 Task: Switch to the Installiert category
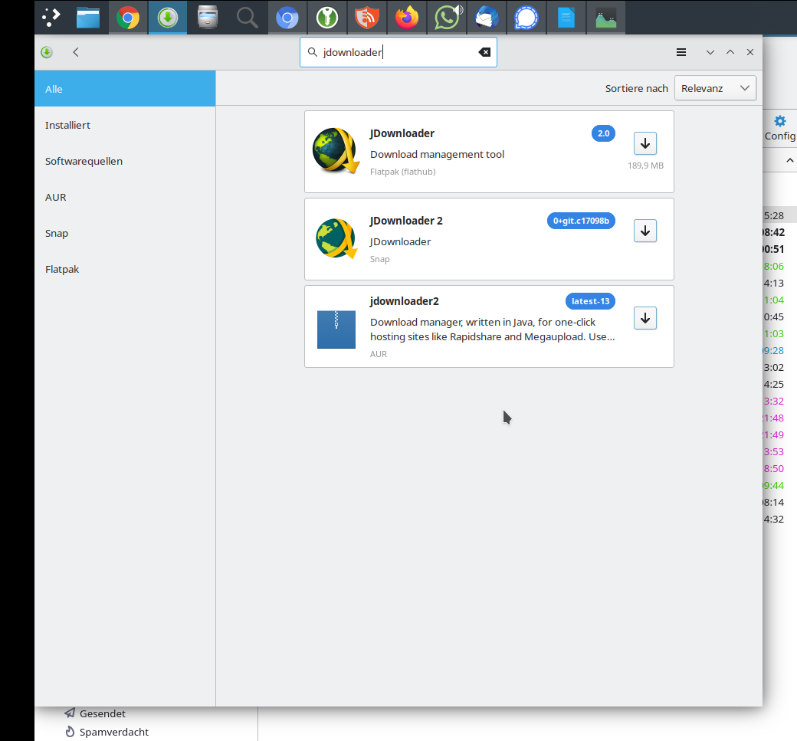[125, 125]
